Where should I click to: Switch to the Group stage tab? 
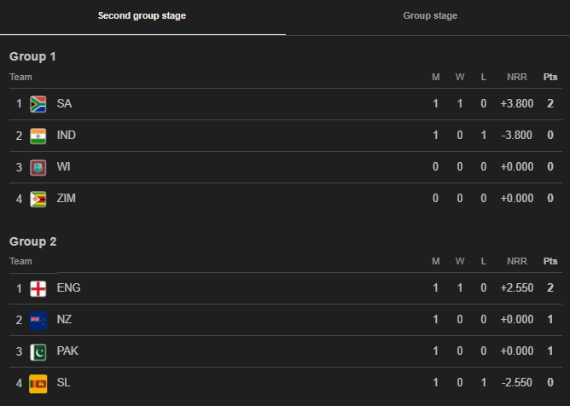pos(430,16)
